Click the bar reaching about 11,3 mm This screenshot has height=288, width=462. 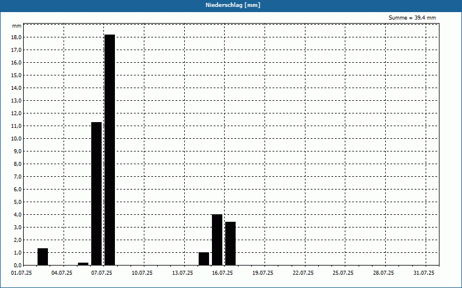[x=96, y=194]
